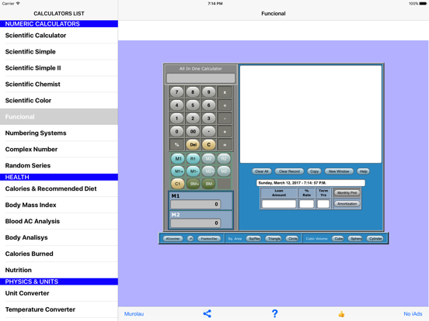429x321 pixels.
Task: Open Numbering Systems calculator
Action: pos(59,133)
